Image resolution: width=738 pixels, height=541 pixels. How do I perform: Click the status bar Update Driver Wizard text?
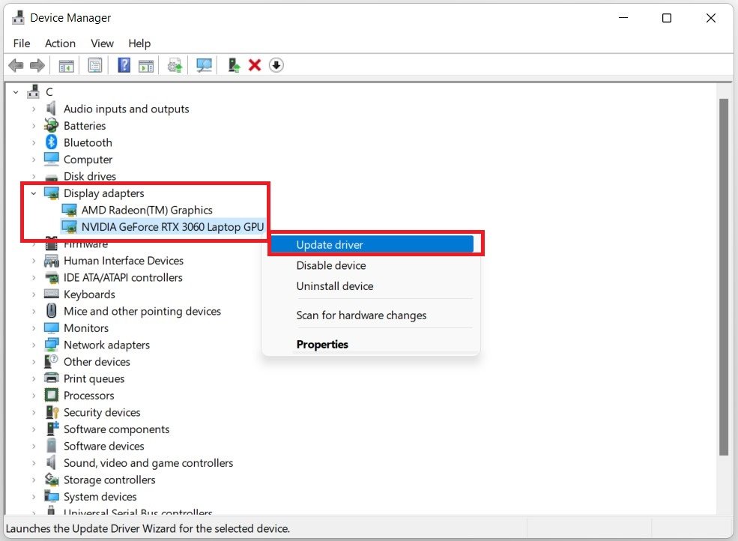coord(148,528)
